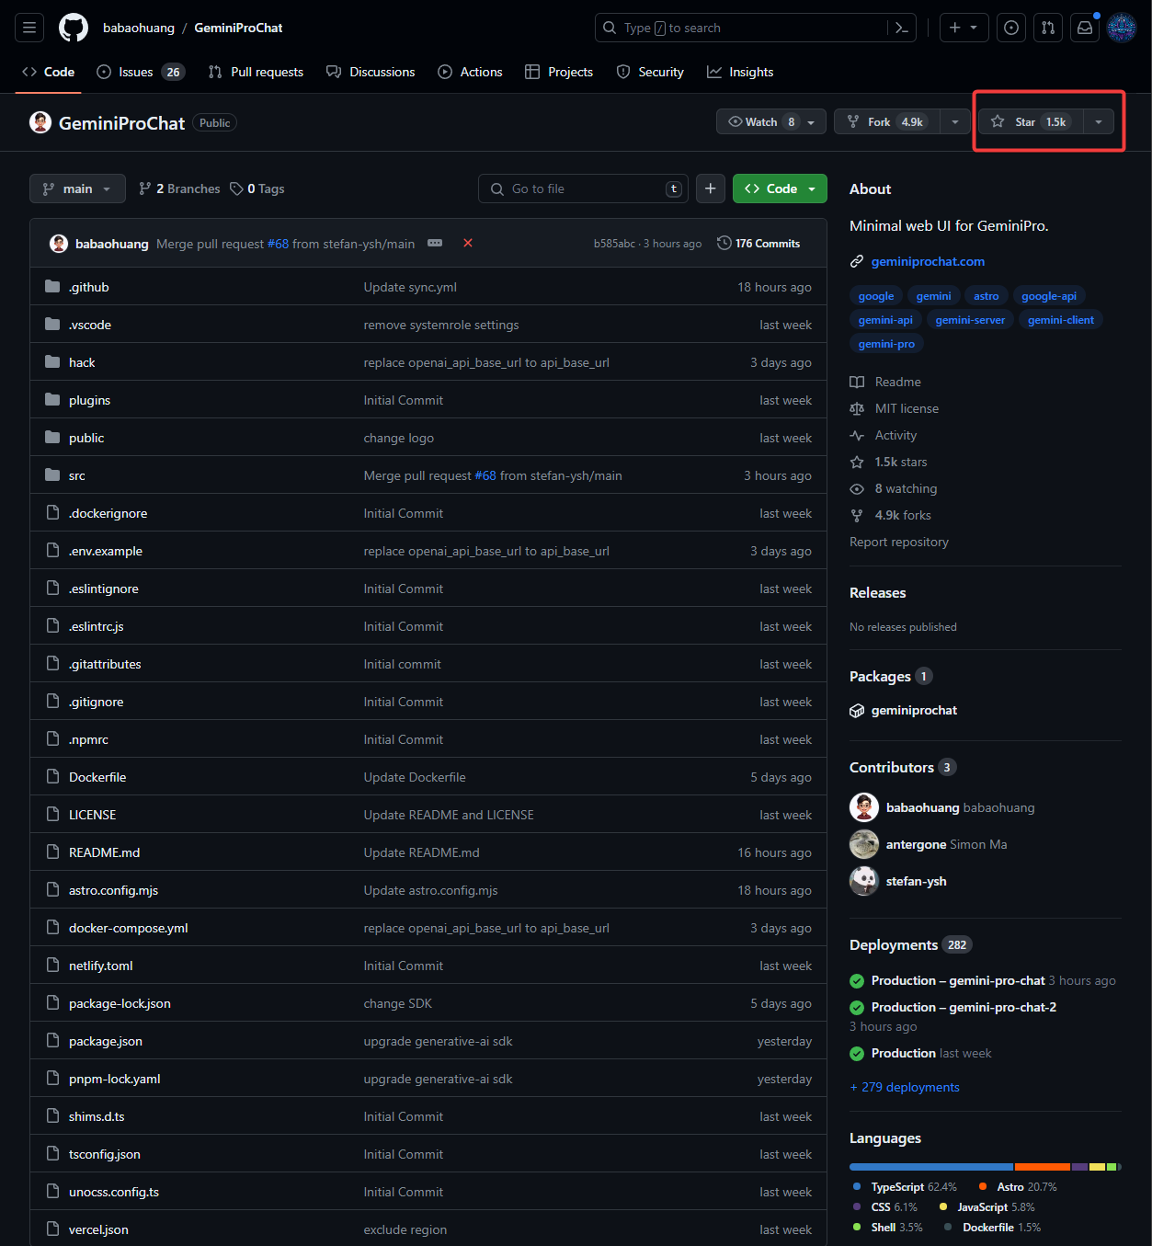Open the main branch selector
Image resolution: width=1152 pixels, height=1246 pixels.
pos(77,189)
